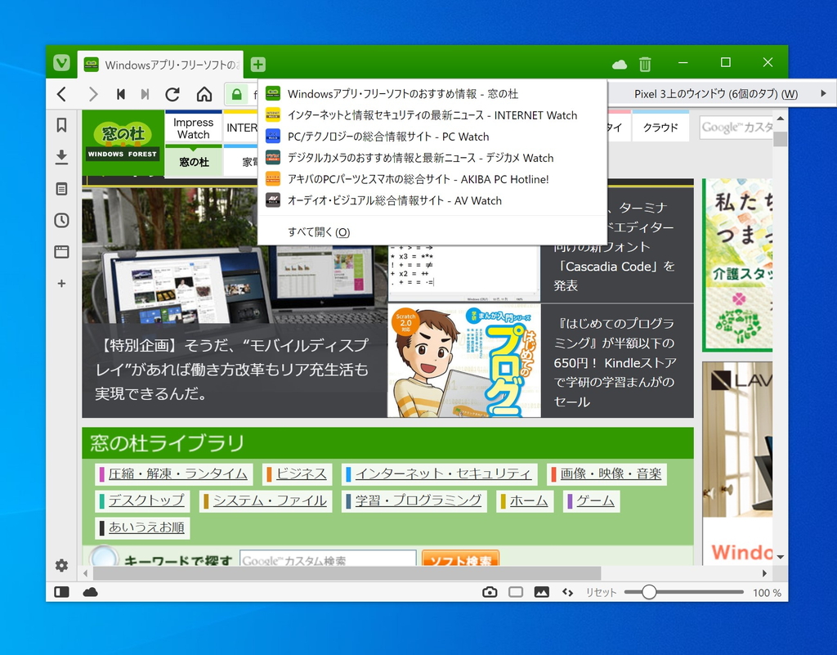This screenshot has width=837, height=655.
Task: Open the Downloads panel
Action: point(61,156)
